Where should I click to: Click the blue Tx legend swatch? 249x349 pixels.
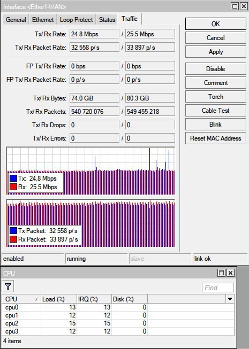tap(13, 179)
